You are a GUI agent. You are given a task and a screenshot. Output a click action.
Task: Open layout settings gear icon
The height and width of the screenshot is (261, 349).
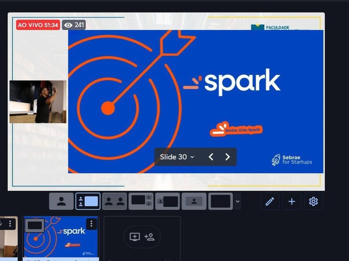313,201
